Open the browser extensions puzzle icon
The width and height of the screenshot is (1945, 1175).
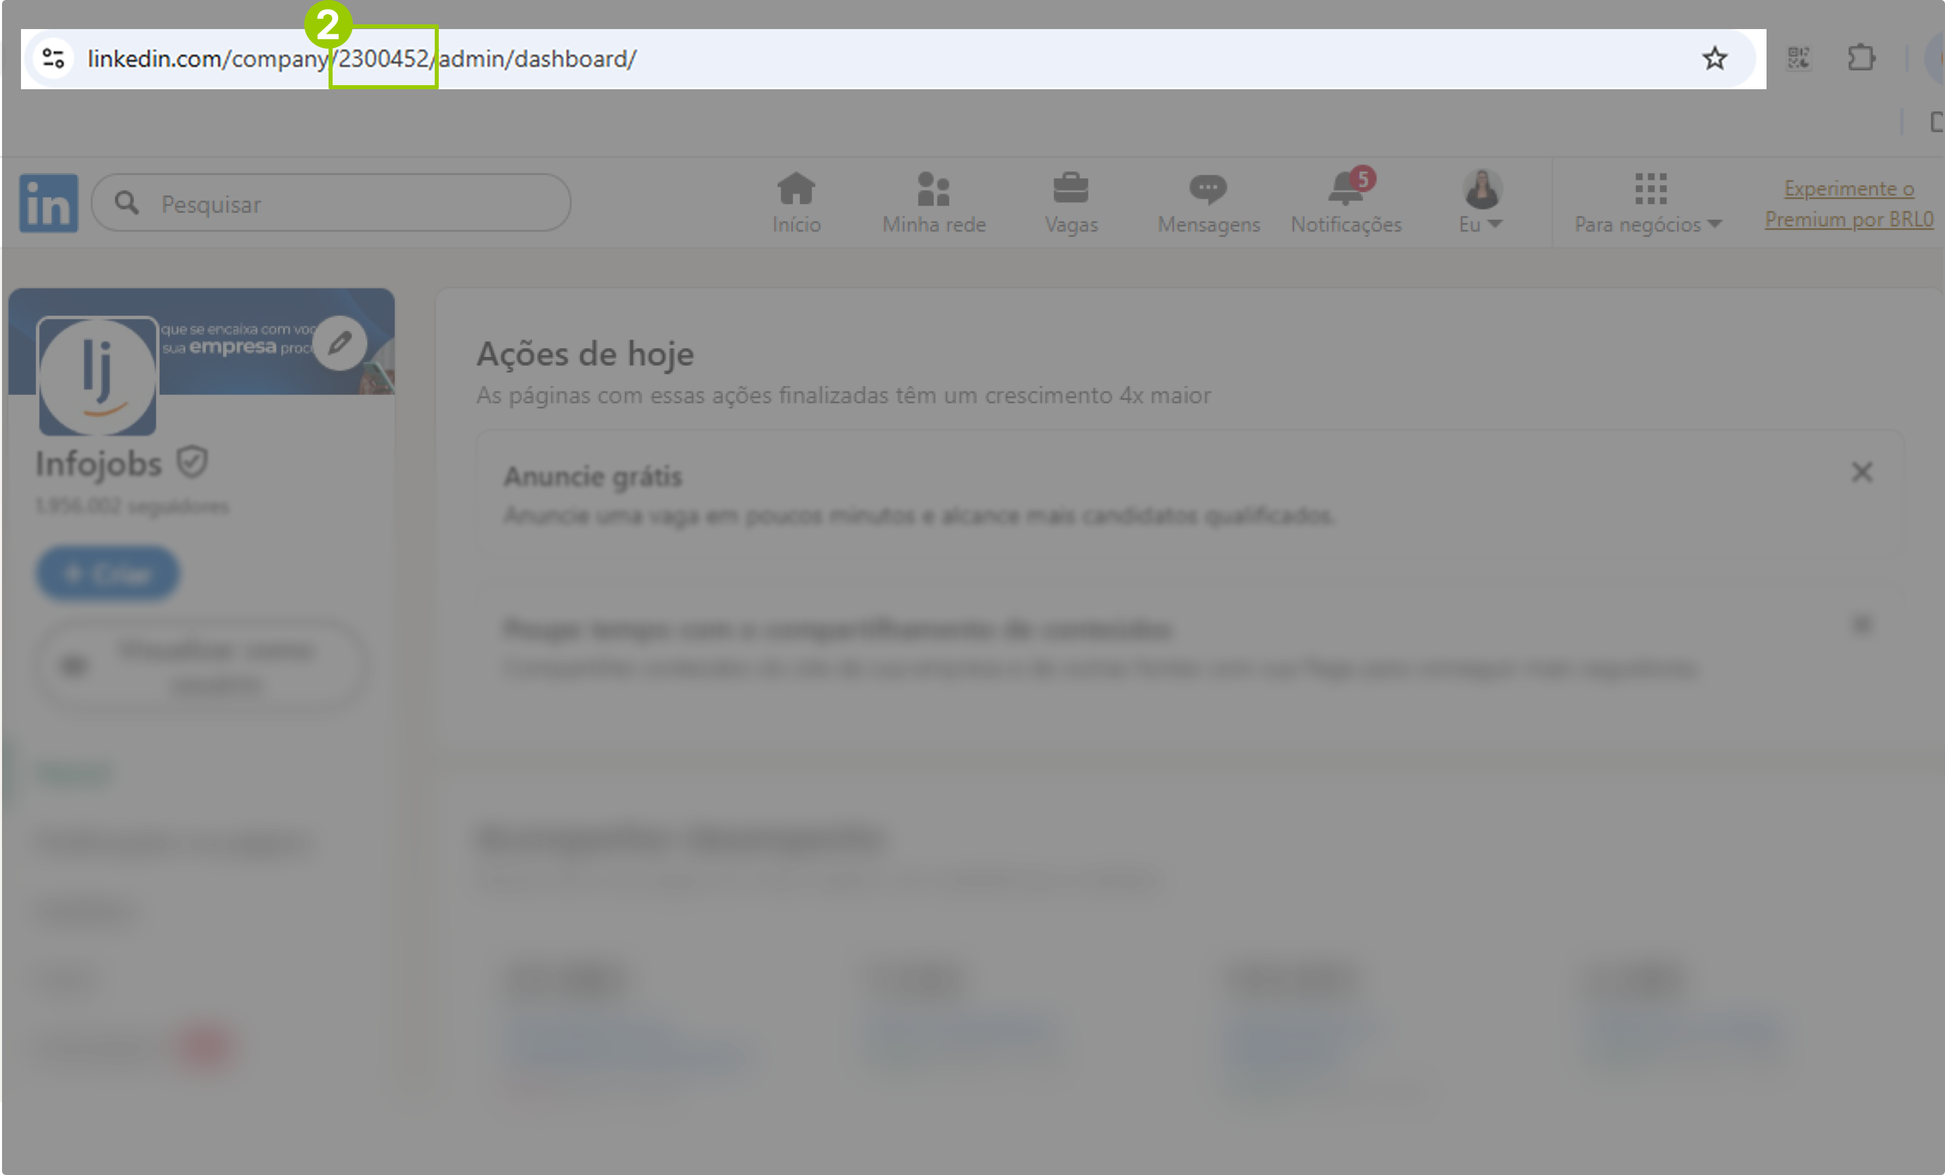(x=1860, y=58)
